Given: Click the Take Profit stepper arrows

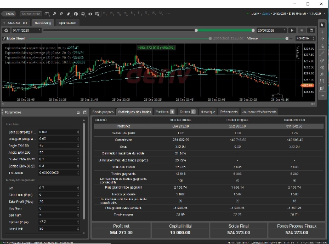Looking at the screenshot, I should click(78, 201).
